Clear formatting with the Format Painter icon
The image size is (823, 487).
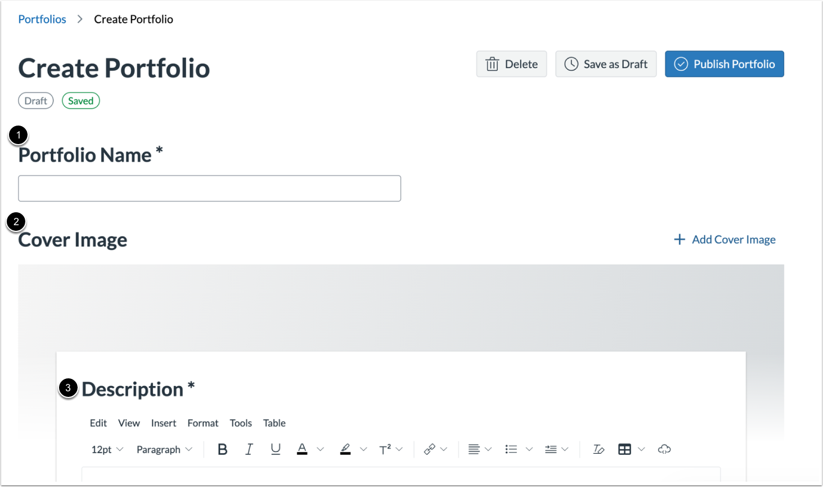click(x=598, y=449)
